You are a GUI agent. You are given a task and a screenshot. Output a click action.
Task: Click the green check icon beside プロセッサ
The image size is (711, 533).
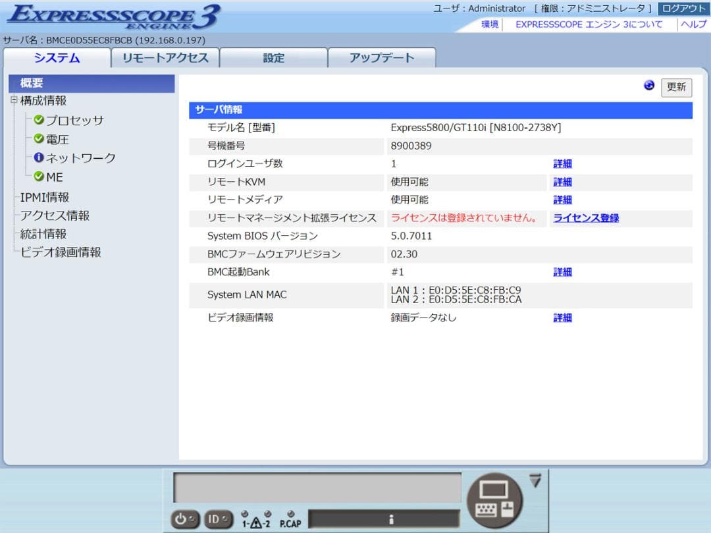38,120
